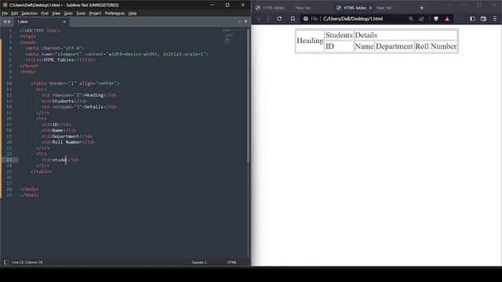Go back in the browser
Screen dimensions: 502x282
coord(259,19)
